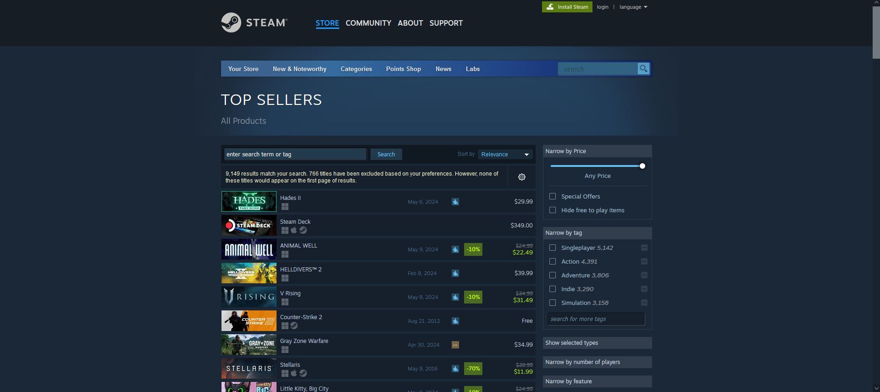Click the HELLDIVERS 2 game thumbnail

coord(249,273)
